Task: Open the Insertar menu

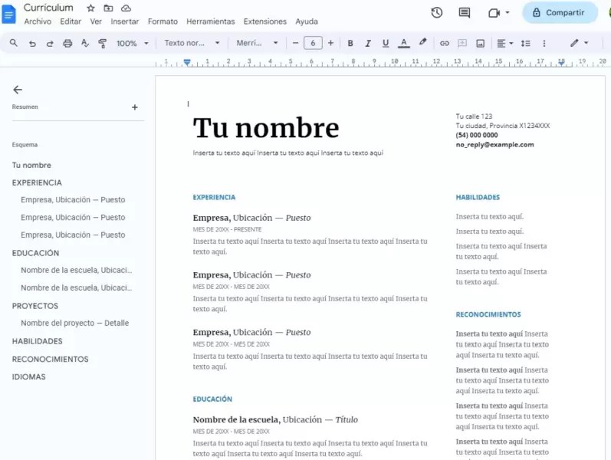Action: click(x=125, y=21)
